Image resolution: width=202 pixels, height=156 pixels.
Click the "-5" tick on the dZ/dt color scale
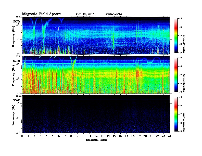180,97
